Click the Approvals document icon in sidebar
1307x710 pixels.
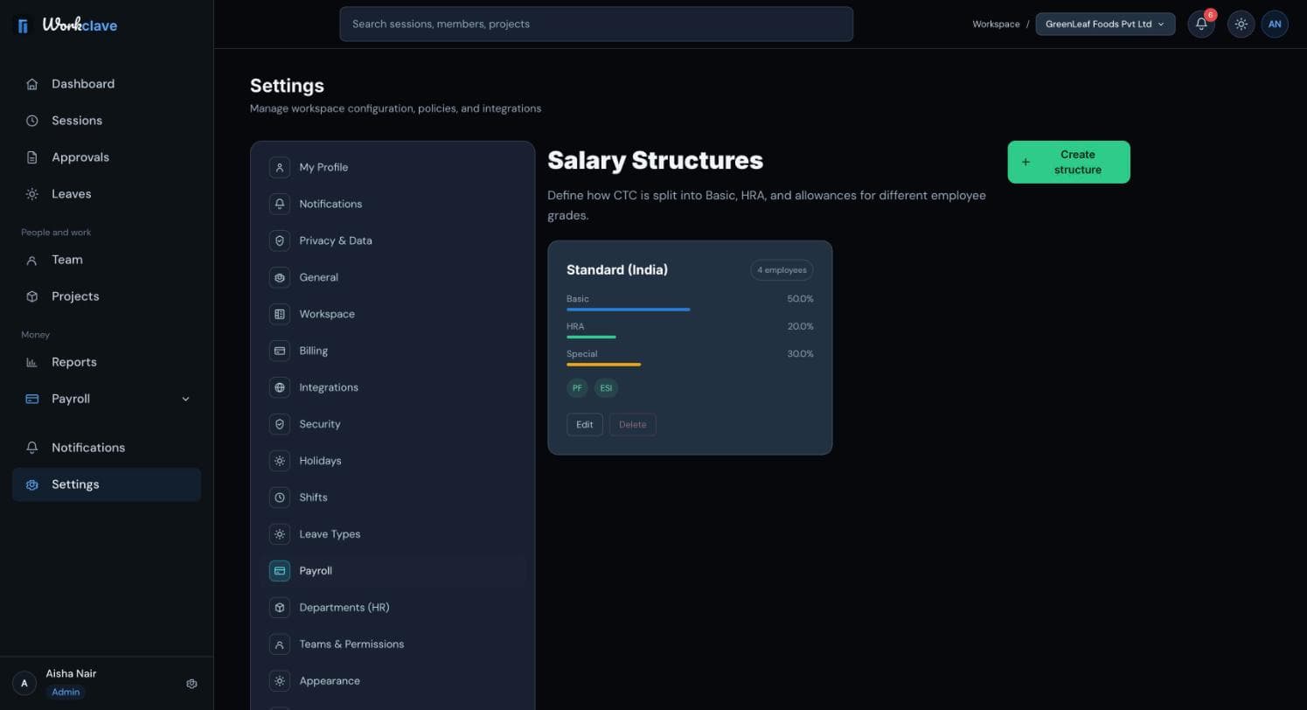click(x=32, y=157)
